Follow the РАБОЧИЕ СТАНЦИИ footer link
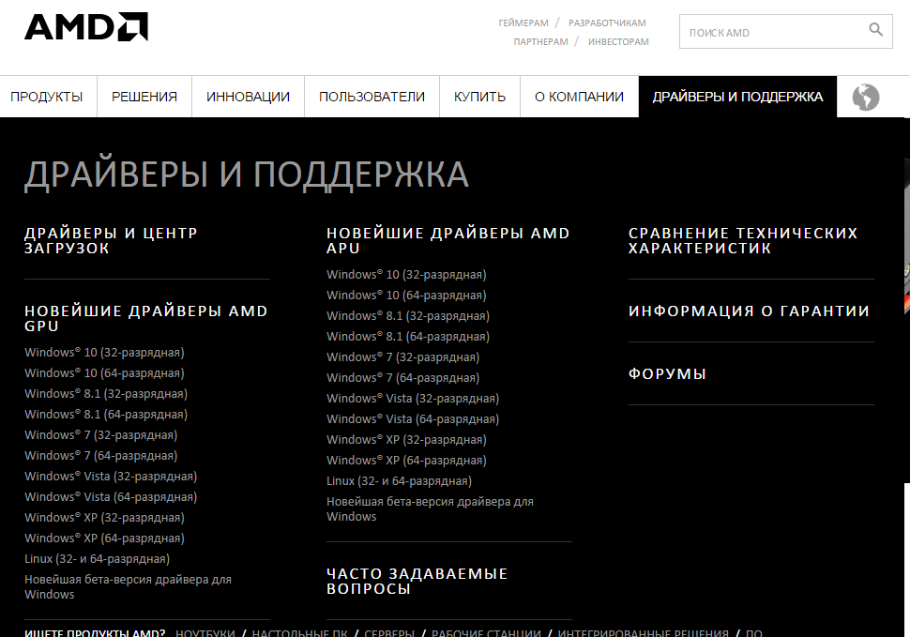 point(486,632)
